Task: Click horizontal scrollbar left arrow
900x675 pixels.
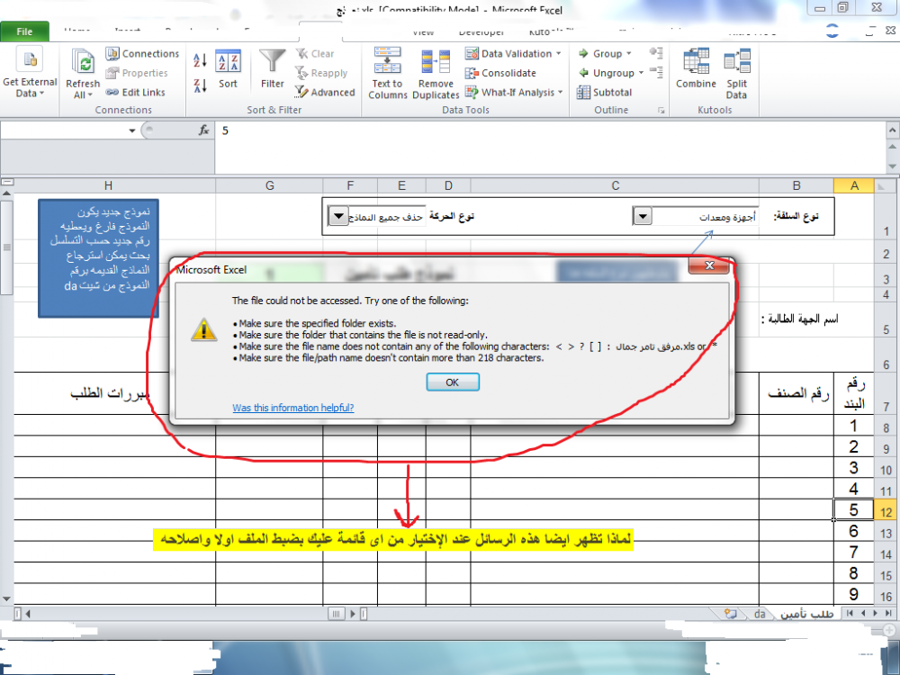Action: [x=27, y=614]
